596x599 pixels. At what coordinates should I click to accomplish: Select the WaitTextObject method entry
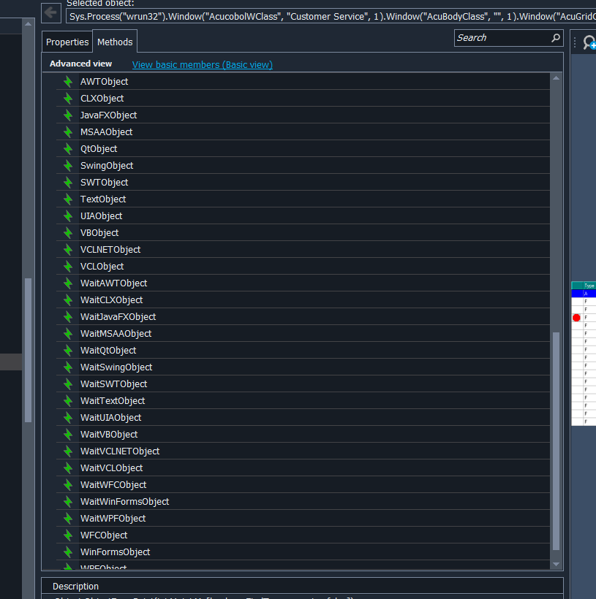pyautogui.click(x=113, y=401)
